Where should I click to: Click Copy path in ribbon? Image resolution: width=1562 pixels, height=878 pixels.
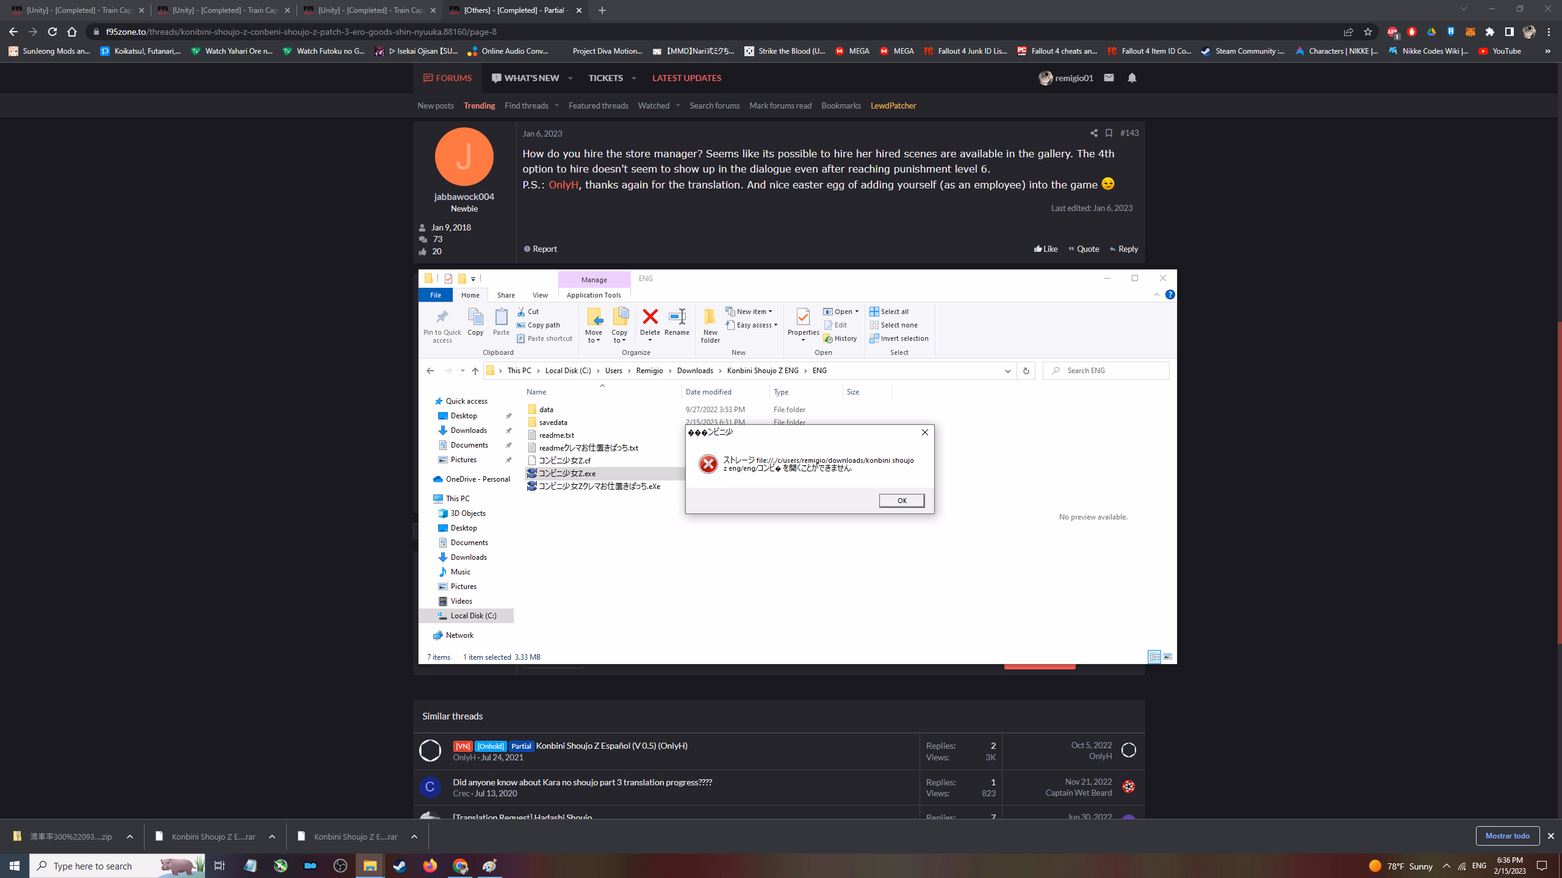pos(538,325)
